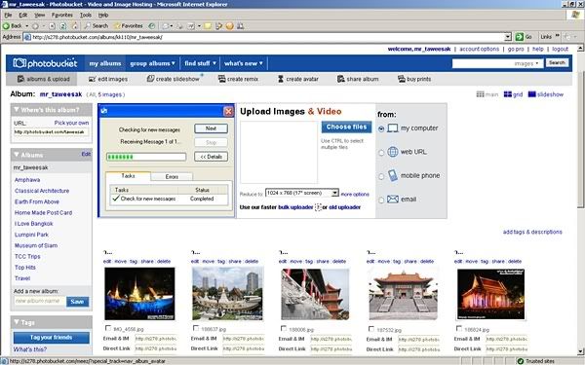Open the Amphawa album link
Viewport: 585px width, 365px height.
(27, 180)
